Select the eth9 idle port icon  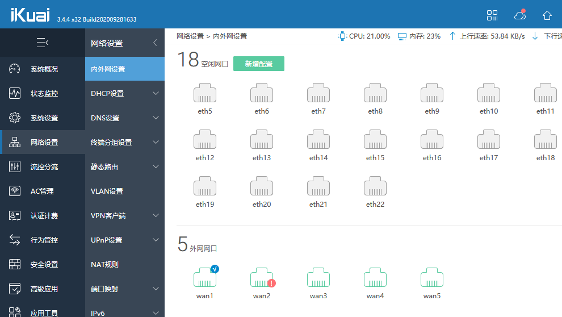click(x=432, y=93)
